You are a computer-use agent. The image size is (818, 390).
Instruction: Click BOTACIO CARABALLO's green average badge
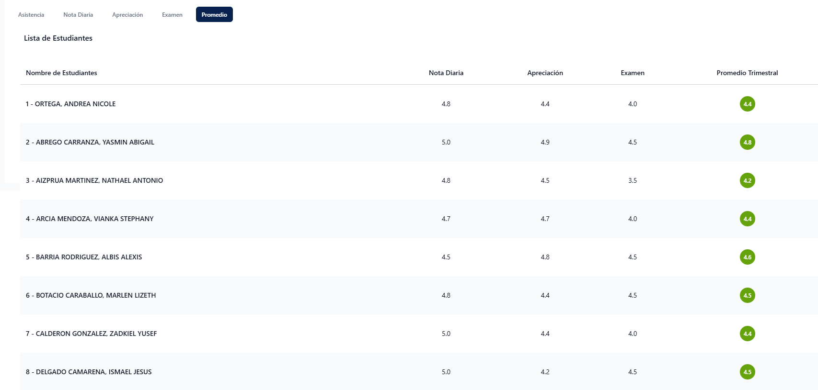pos(747,295)
